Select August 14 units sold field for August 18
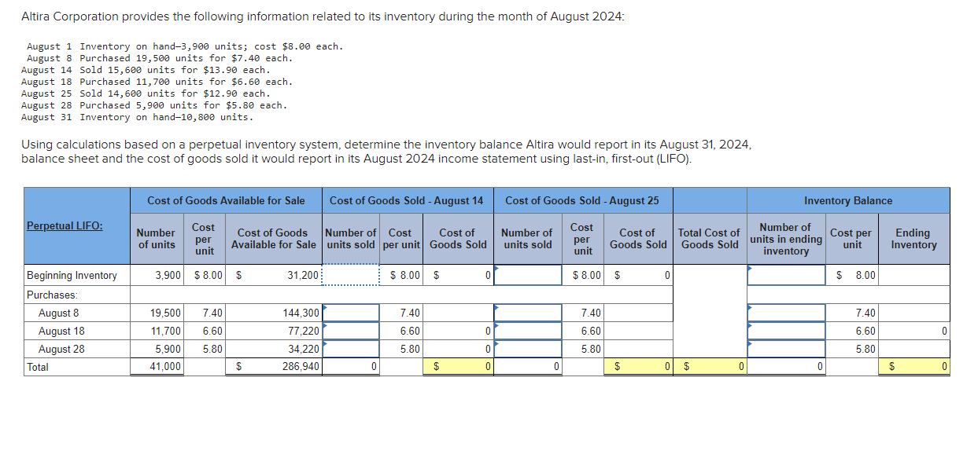978x469 pixels. point(351,331)
